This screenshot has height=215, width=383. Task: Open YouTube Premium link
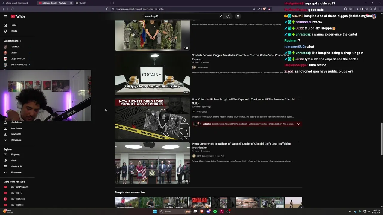pos(19,187)
